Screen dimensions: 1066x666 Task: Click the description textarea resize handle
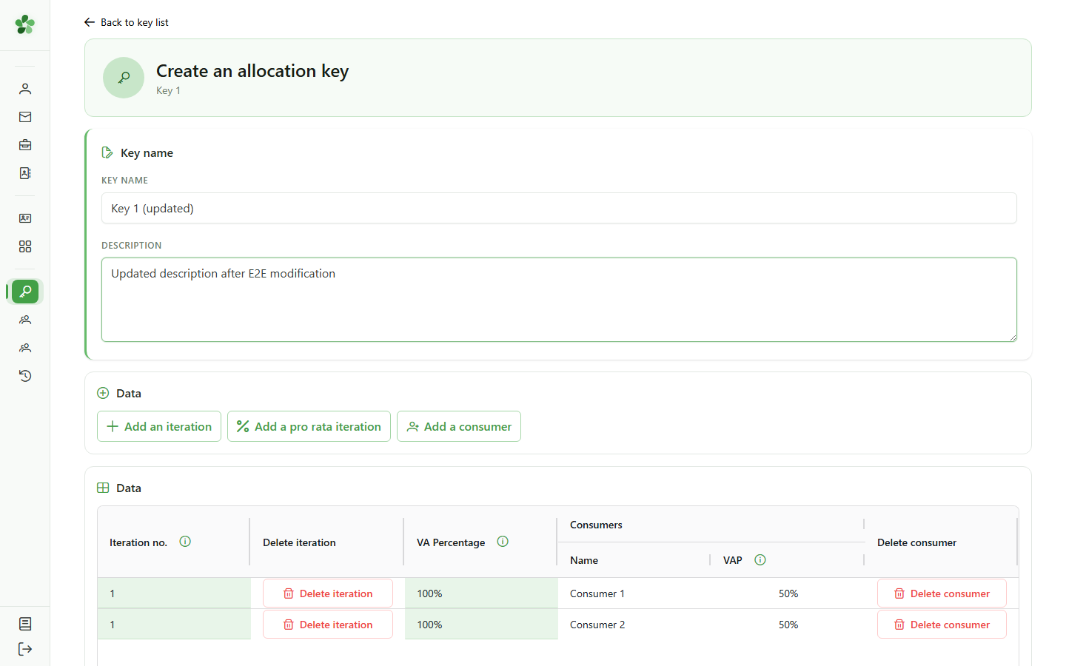[x=1012, y=337]
